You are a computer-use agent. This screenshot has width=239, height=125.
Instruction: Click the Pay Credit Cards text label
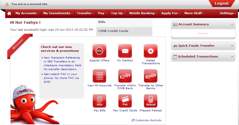point(125,111)
